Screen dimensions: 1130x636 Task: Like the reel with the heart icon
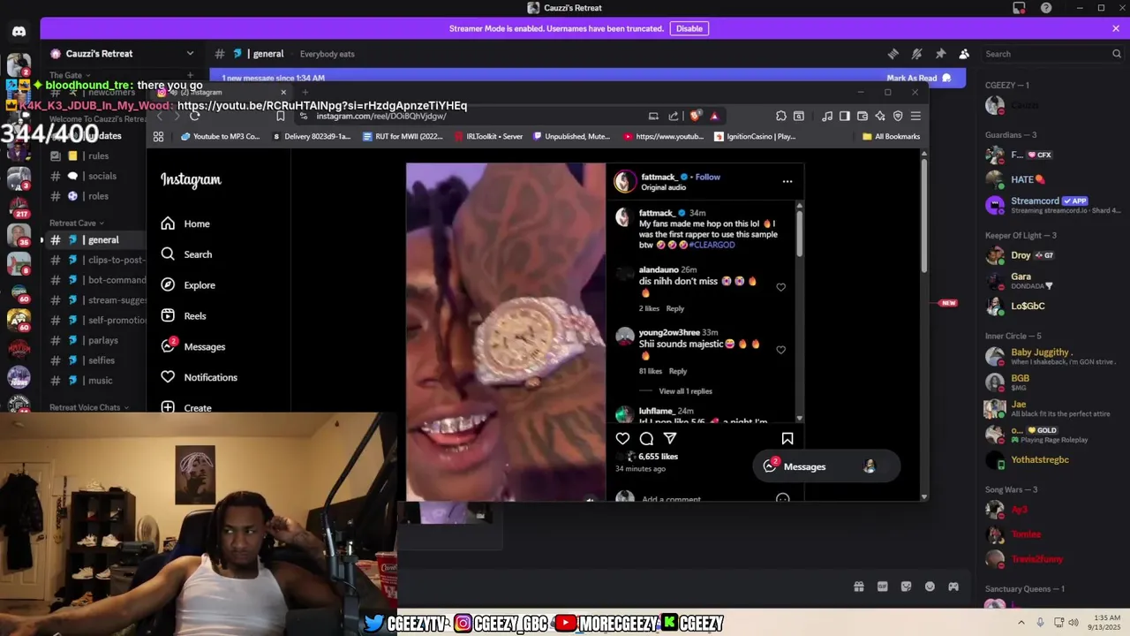click(622, 438)
